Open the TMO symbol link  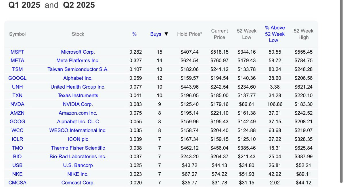coord(17,148)
